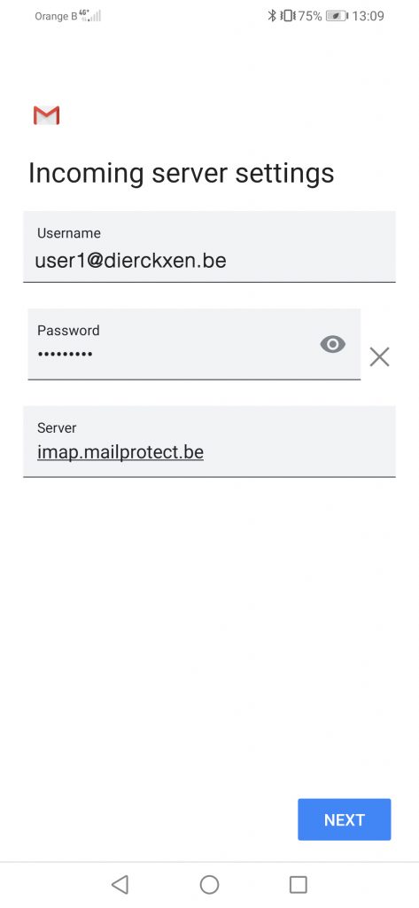This screenshot has width=419, height=908.
Task: Clear the password using the X icon
Action: (380, 356)
